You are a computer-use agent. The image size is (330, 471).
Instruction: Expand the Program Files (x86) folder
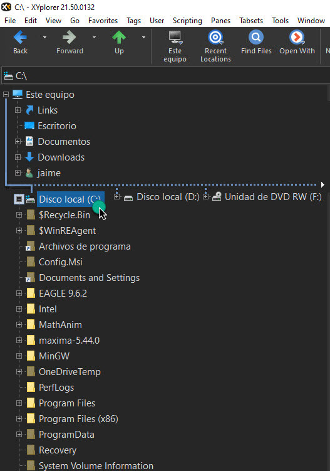[x=19, y=418]
